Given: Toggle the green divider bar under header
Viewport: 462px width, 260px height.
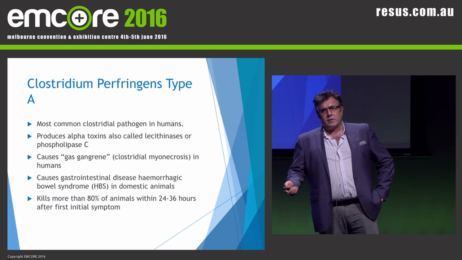Looking at the screenshot, I should [231, 47].
